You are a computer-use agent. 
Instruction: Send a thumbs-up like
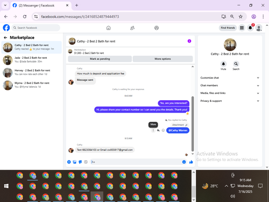coord(191,162)
